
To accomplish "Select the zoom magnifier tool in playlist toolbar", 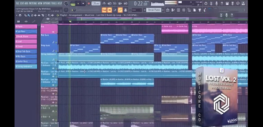I will pos(49,15).
